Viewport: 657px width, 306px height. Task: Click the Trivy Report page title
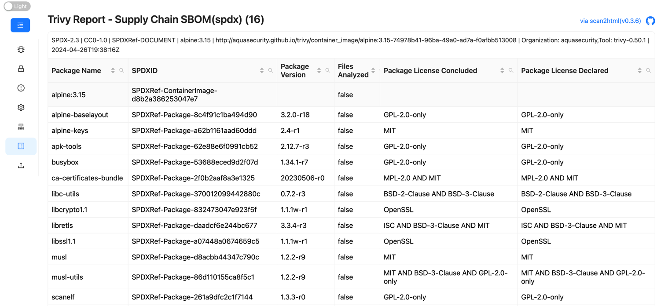156,19
